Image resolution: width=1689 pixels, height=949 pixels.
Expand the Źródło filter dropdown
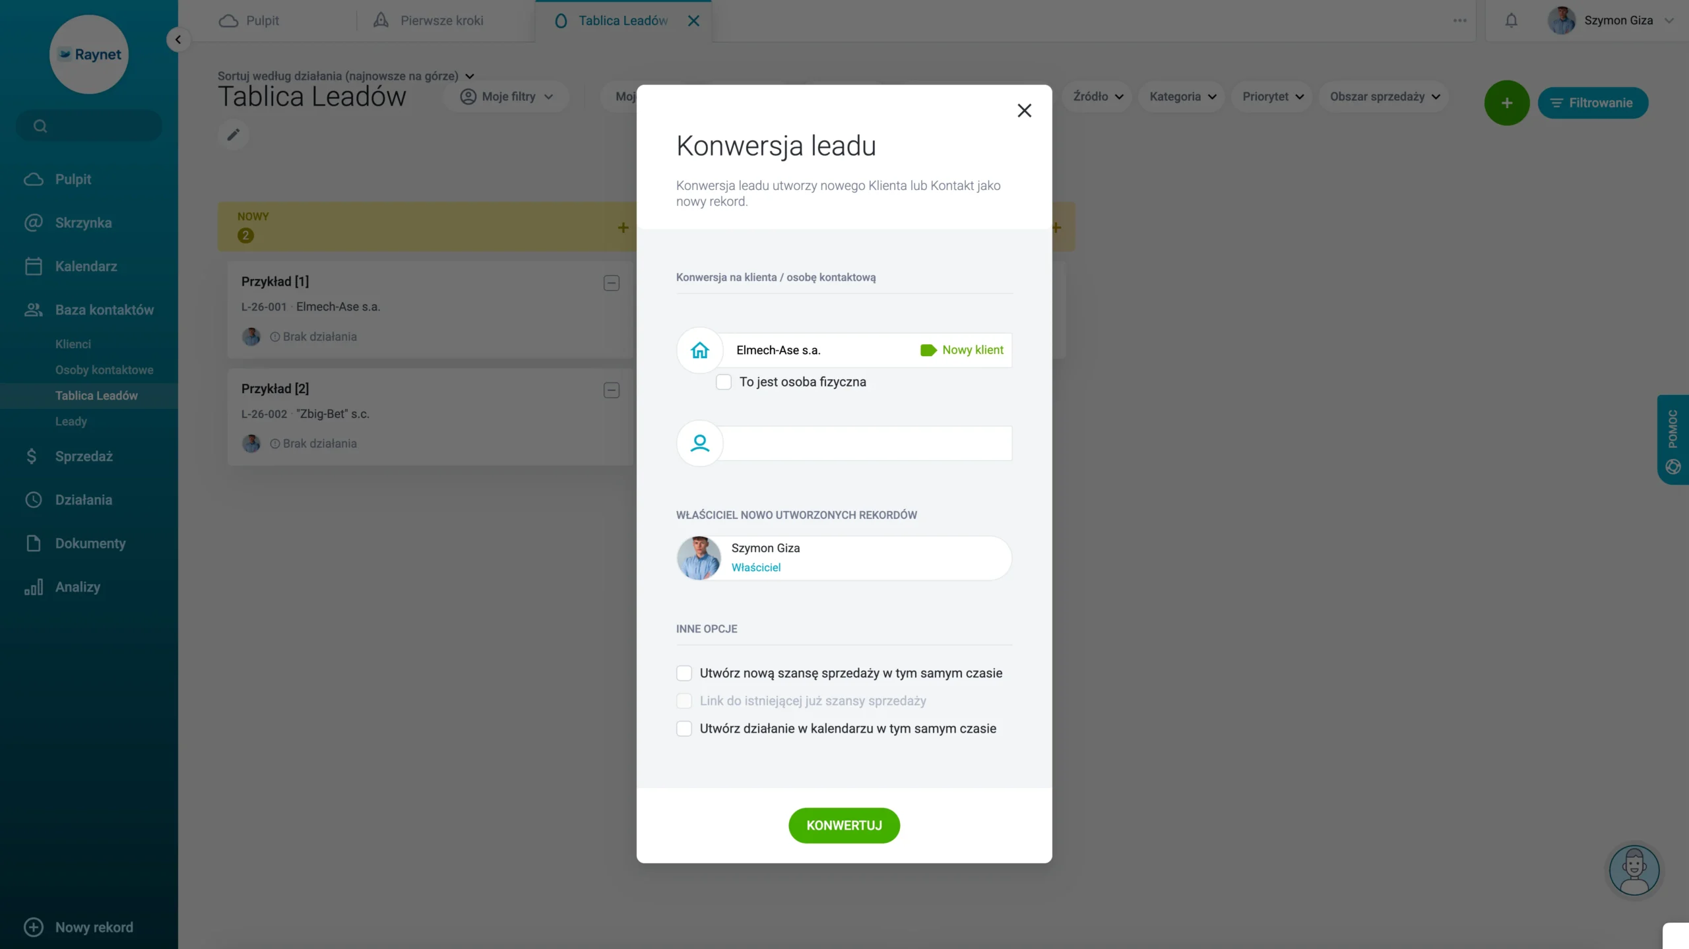[1097, 96]
